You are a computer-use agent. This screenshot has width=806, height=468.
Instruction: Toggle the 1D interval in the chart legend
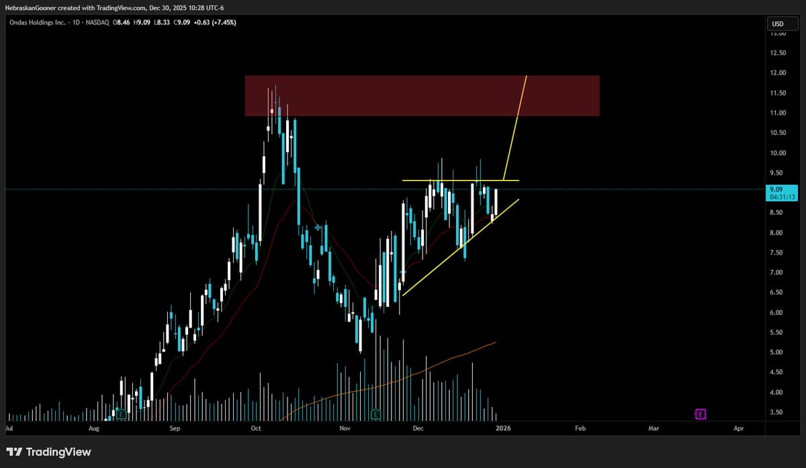pos(75,22)
